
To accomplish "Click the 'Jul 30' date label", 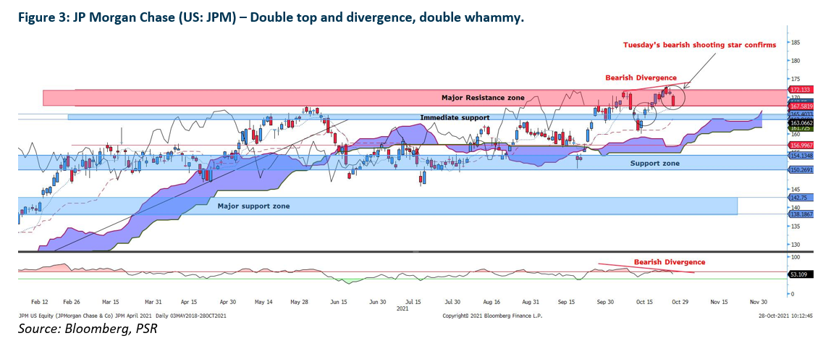I will click(x=453, y=303).
